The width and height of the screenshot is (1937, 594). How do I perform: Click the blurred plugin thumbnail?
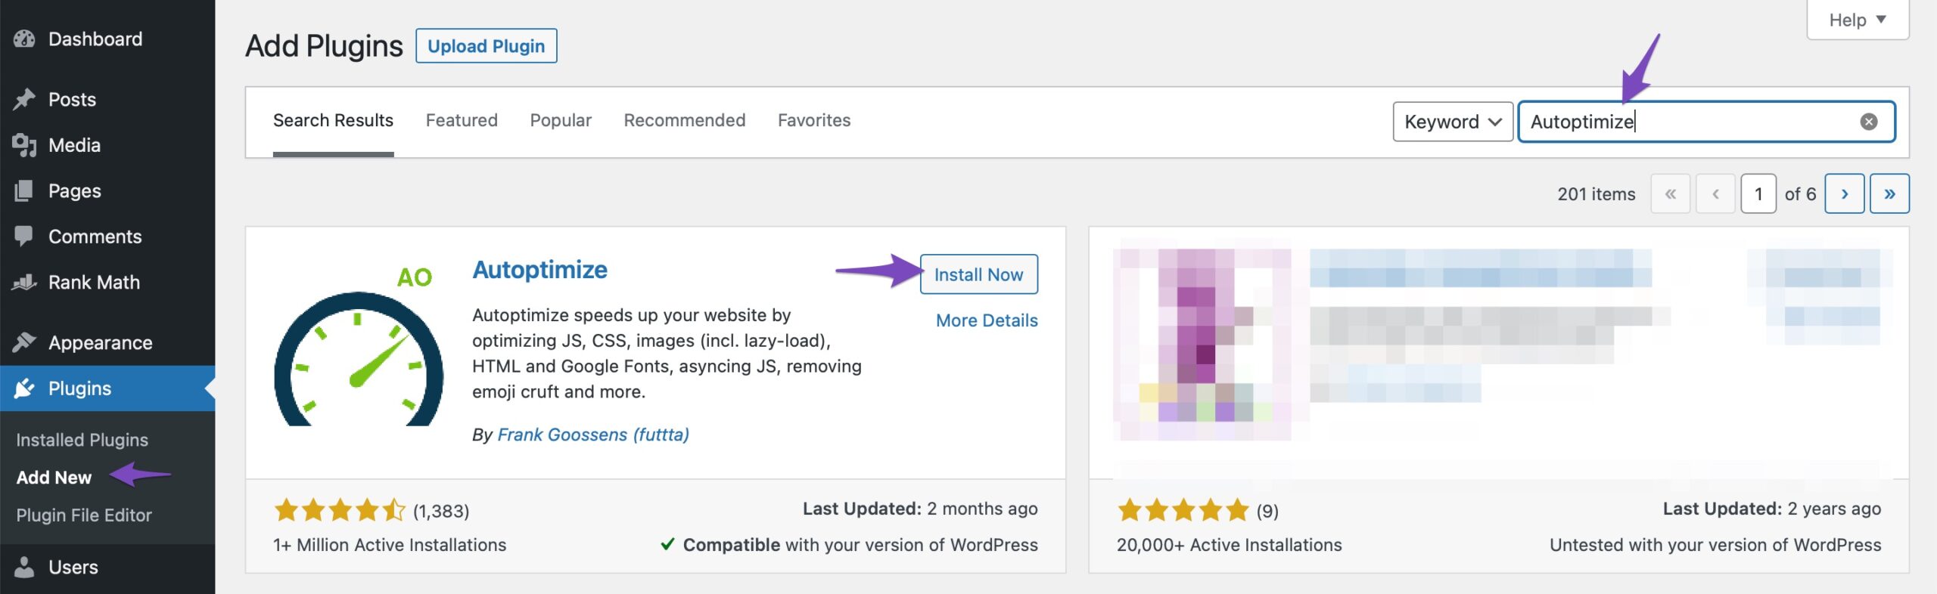1202,345
